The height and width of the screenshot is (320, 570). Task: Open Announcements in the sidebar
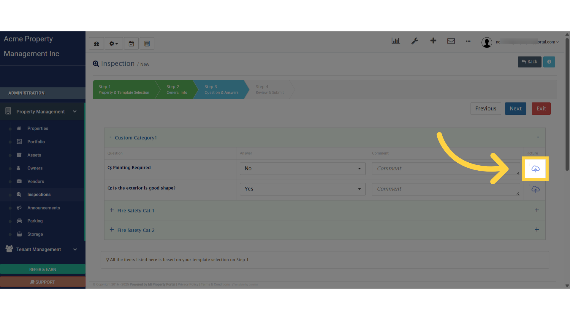point(44,208)
